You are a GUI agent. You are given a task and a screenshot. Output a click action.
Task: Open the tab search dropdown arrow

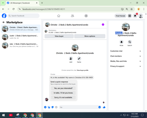tap(3, 3)
